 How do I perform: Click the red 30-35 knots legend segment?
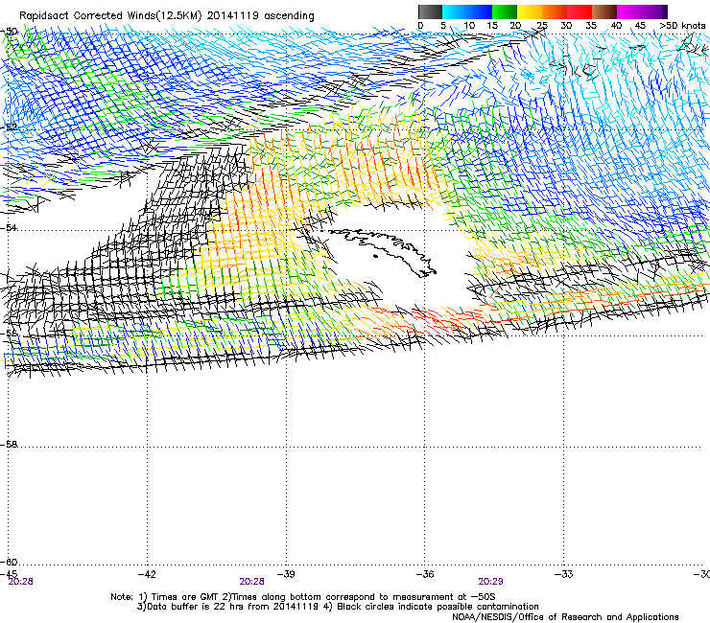tap(580, 12)
